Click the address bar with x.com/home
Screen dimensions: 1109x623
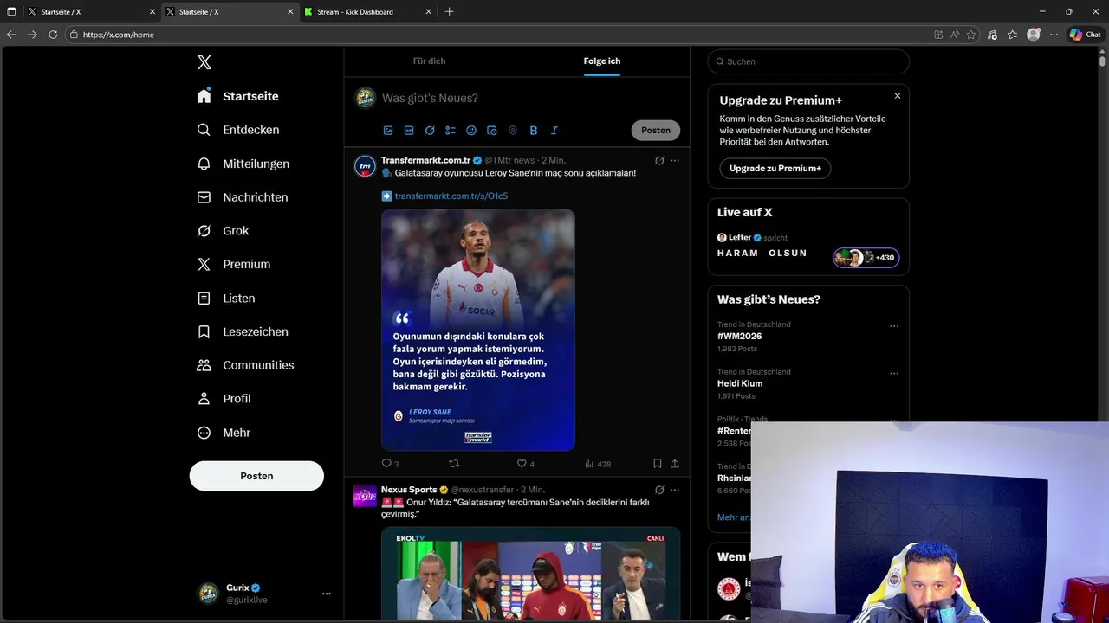[498, 35]
